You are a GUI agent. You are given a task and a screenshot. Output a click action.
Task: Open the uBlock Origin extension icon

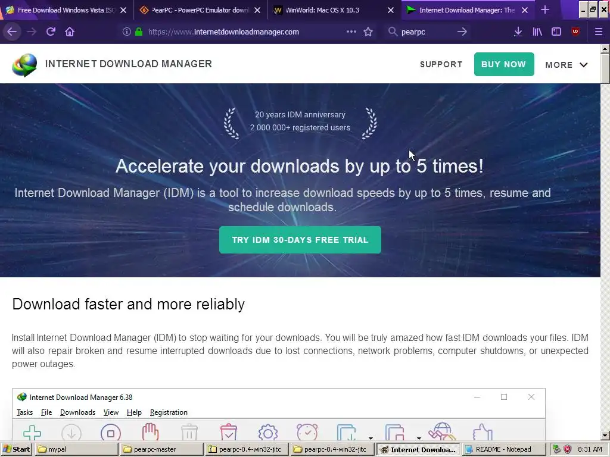point(575,32)
